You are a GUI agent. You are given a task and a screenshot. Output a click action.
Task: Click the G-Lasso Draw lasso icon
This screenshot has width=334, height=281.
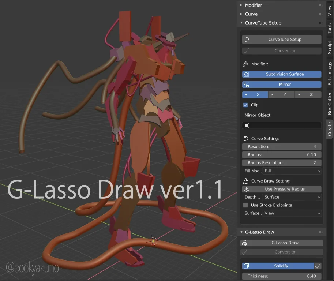tap(245, 243)
